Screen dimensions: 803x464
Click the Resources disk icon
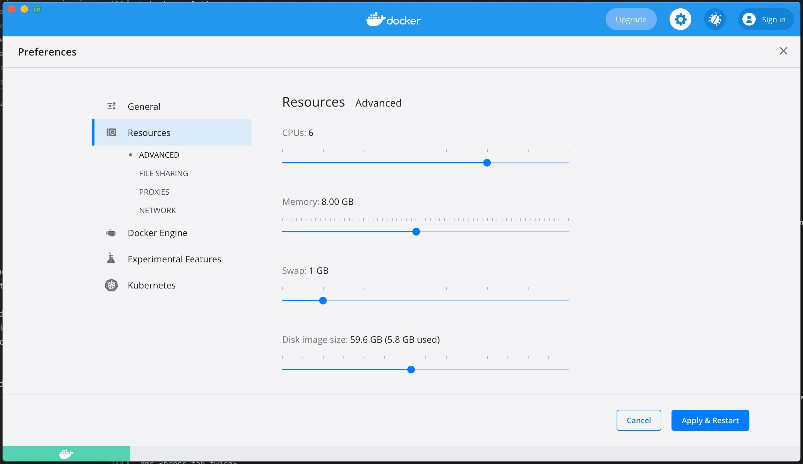click(x=111, y=132)
